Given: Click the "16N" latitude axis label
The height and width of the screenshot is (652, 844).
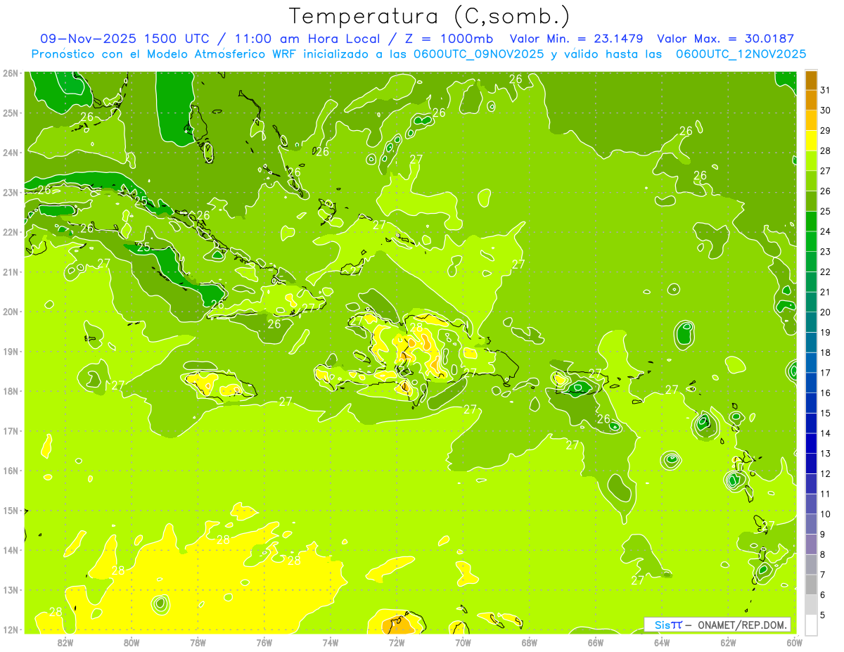Looking at the screenshot, I should [x=10, y=471].
